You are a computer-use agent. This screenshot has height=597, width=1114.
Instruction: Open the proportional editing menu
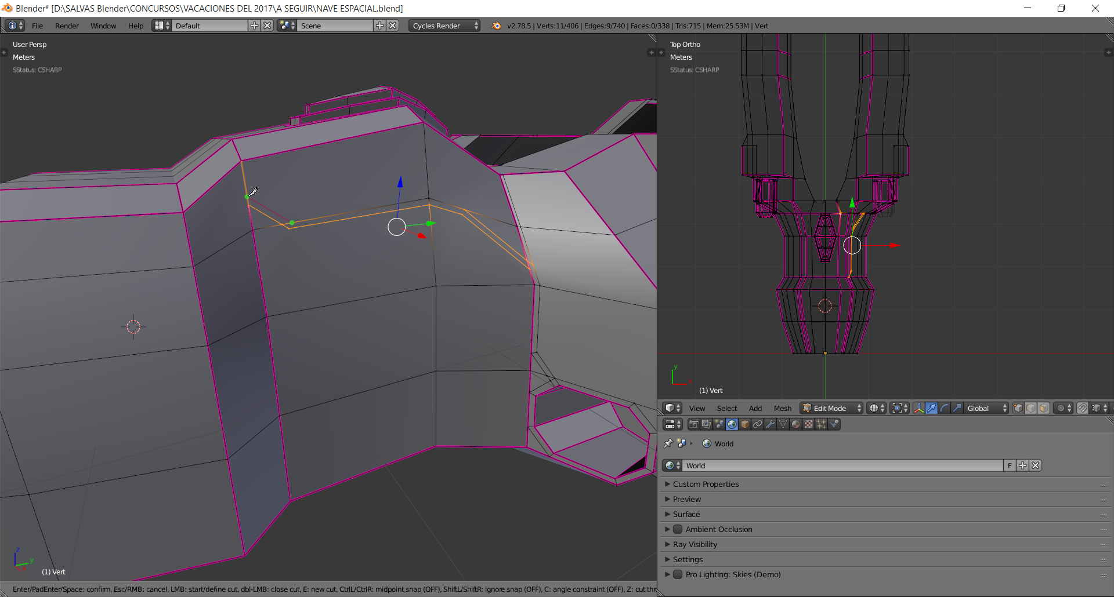pos(1064,408)
